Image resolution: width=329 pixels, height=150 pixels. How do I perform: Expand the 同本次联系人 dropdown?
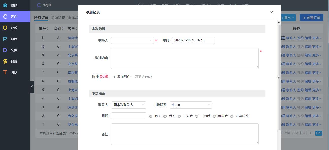(128, 105)
